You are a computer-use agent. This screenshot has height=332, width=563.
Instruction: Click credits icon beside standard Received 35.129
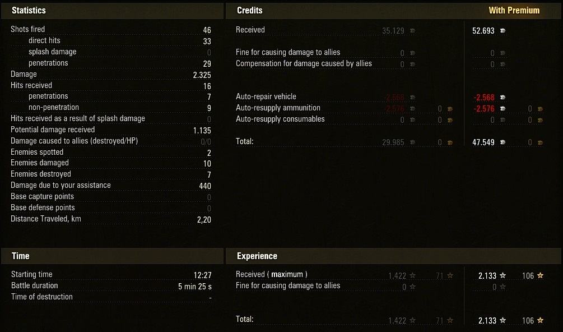(x=413, y=31)
